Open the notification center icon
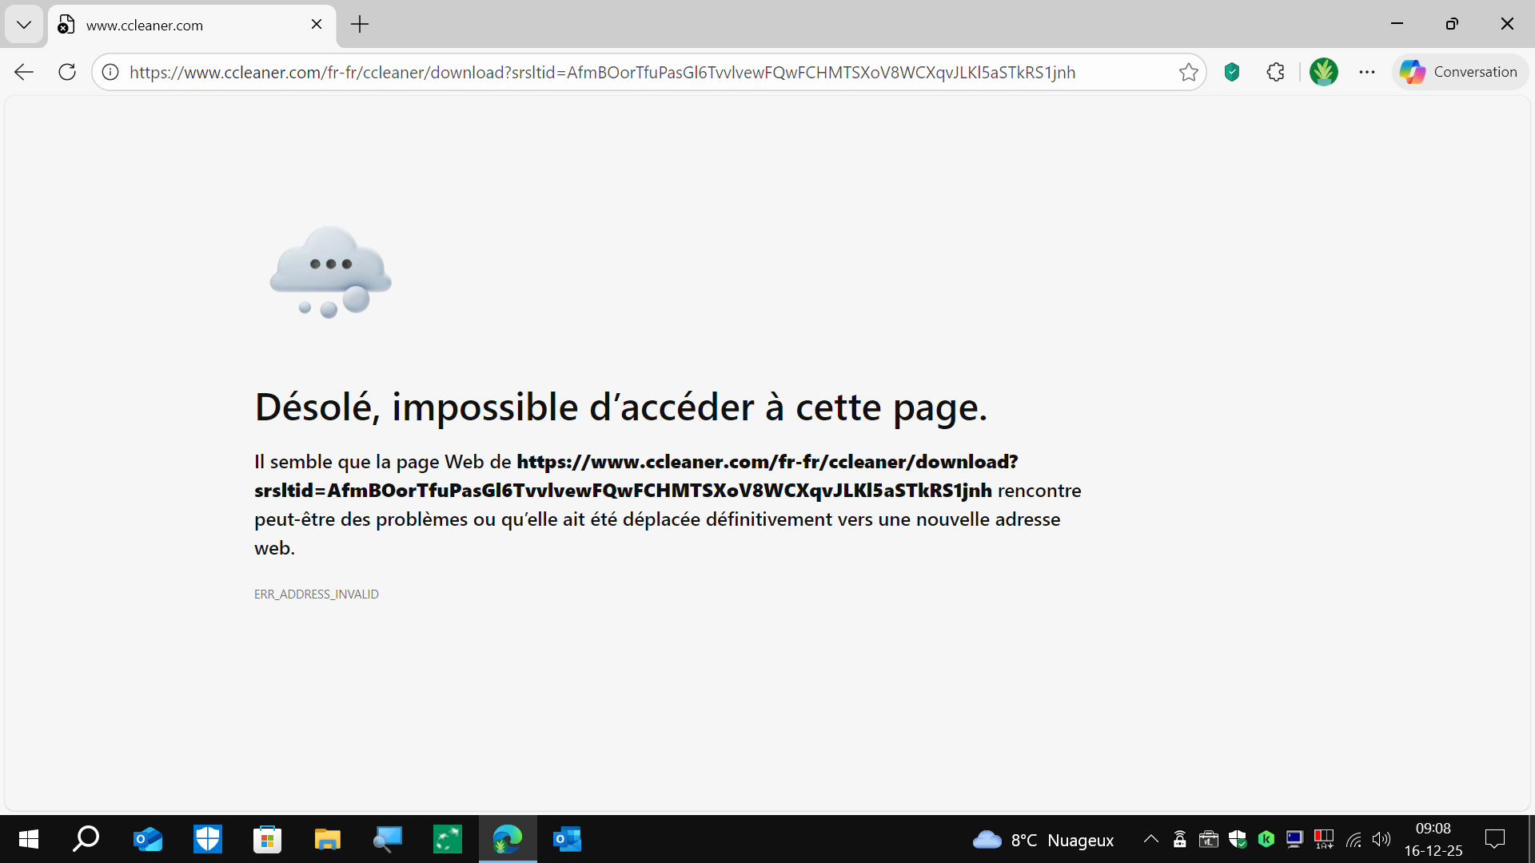 click(x=1495, y=839)
